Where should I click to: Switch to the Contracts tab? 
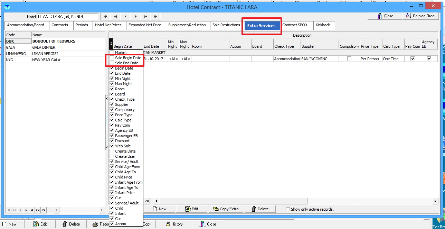60,25
